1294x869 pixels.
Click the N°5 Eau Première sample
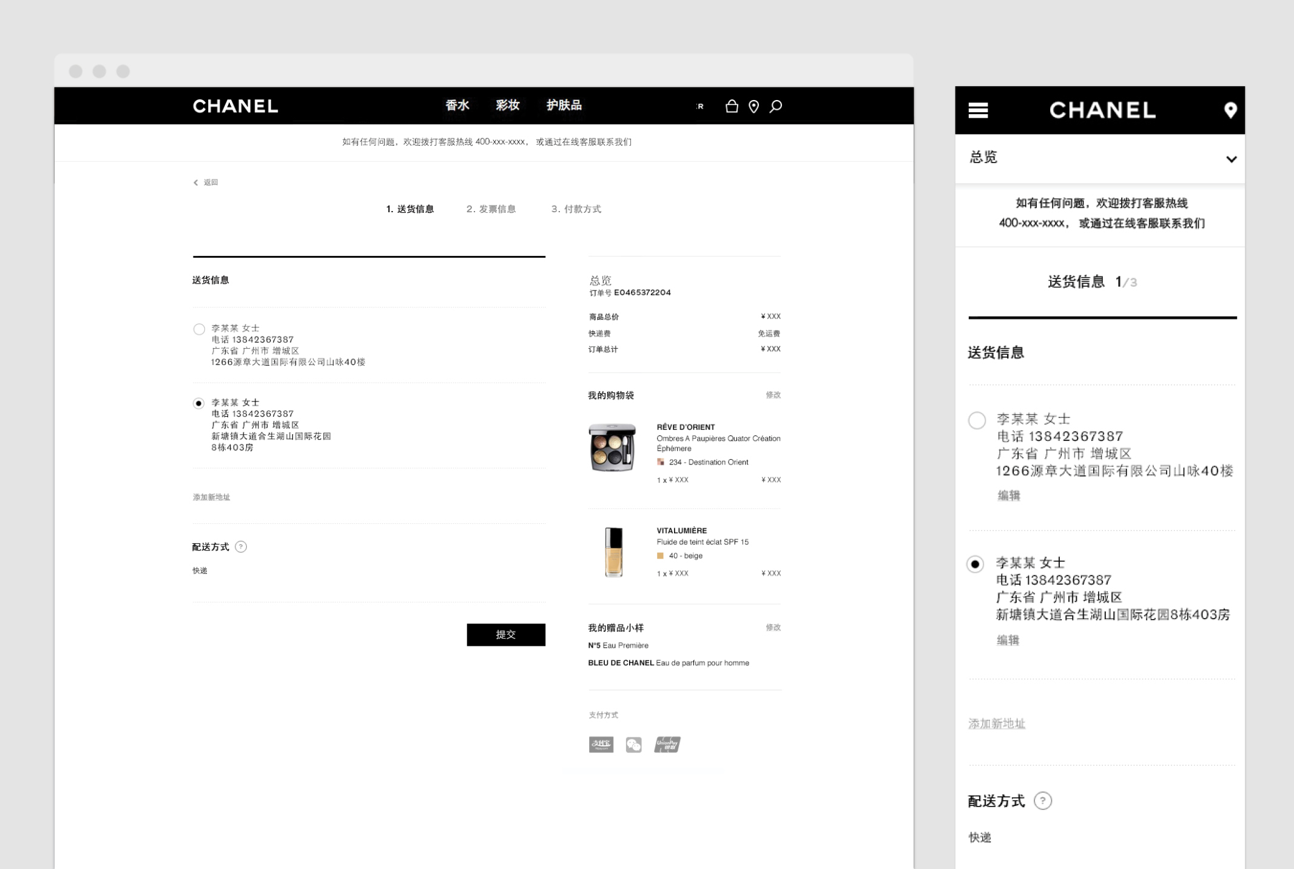click(x=618, y=645)
